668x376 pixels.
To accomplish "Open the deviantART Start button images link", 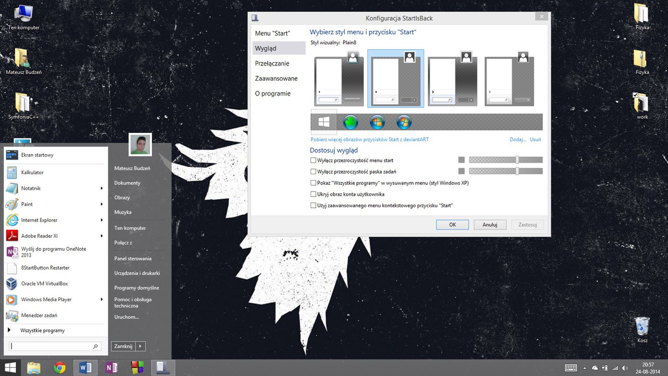I will (369, 140).
